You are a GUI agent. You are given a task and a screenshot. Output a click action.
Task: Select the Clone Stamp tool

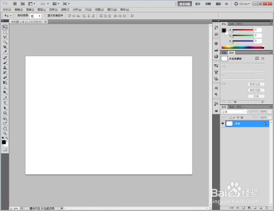(5, 68)
